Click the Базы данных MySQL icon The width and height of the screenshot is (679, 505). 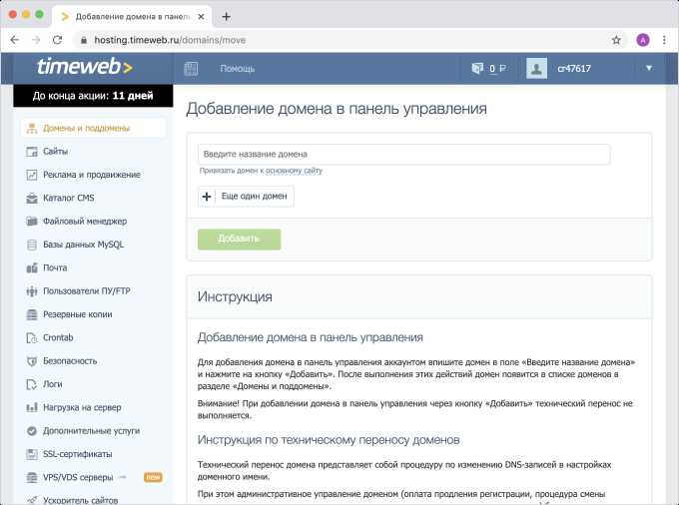[x=32, y=245]
